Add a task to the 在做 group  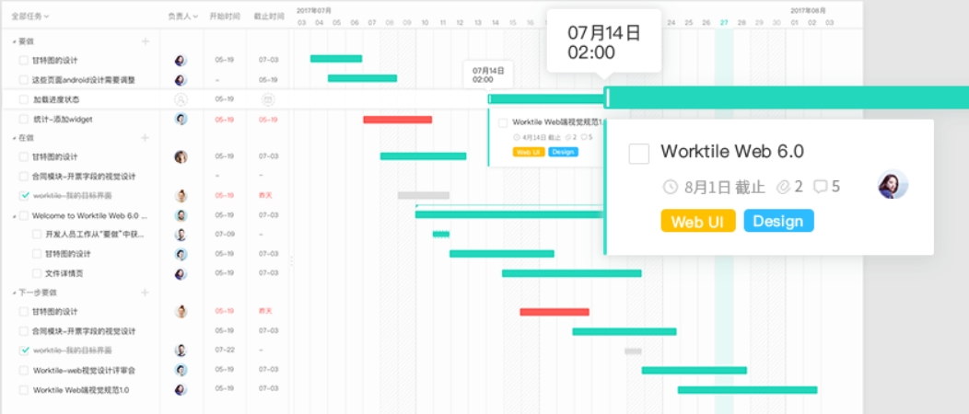(146, 138)
